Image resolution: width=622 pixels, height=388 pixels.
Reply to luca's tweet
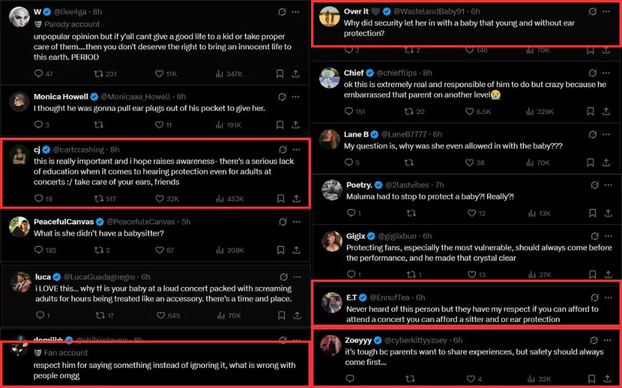coord(39,315)
